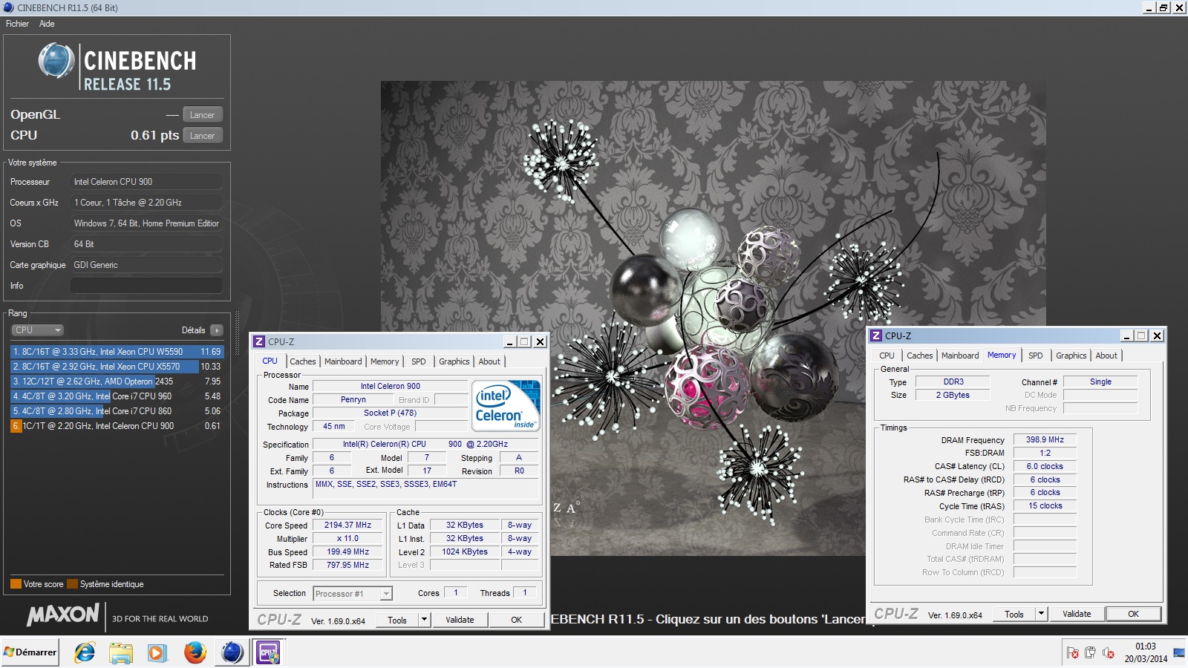
Task: Click the MAXON logo
Action: (x=63, y=614)
